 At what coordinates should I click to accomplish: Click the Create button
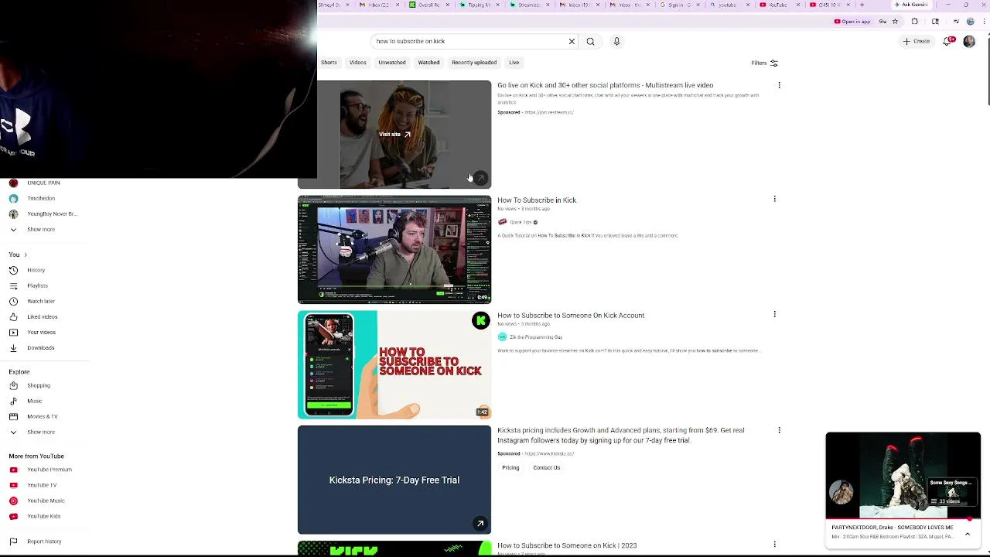pyautogui.click(x=917, y=41)
